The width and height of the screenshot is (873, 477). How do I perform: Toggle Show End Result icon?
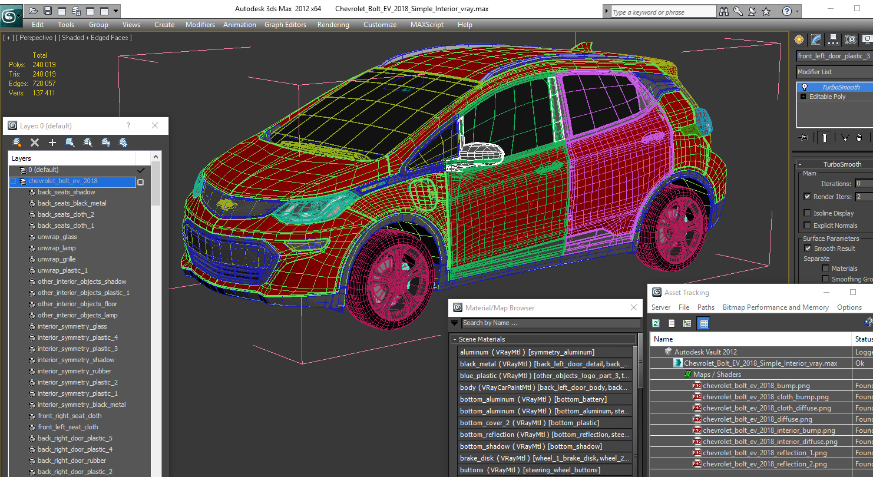[824, 138]
